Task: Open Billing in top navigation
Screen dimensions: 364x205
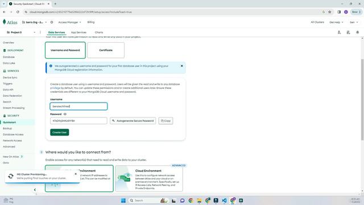Action: [x=91, y=22]
